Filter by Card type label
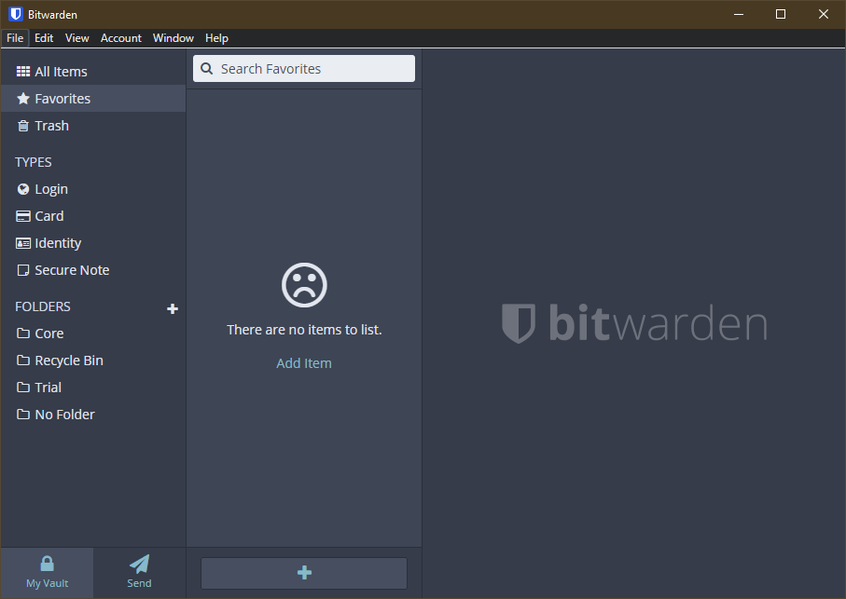846x599 pixels. pyautogui.click(x=49, y=216)
